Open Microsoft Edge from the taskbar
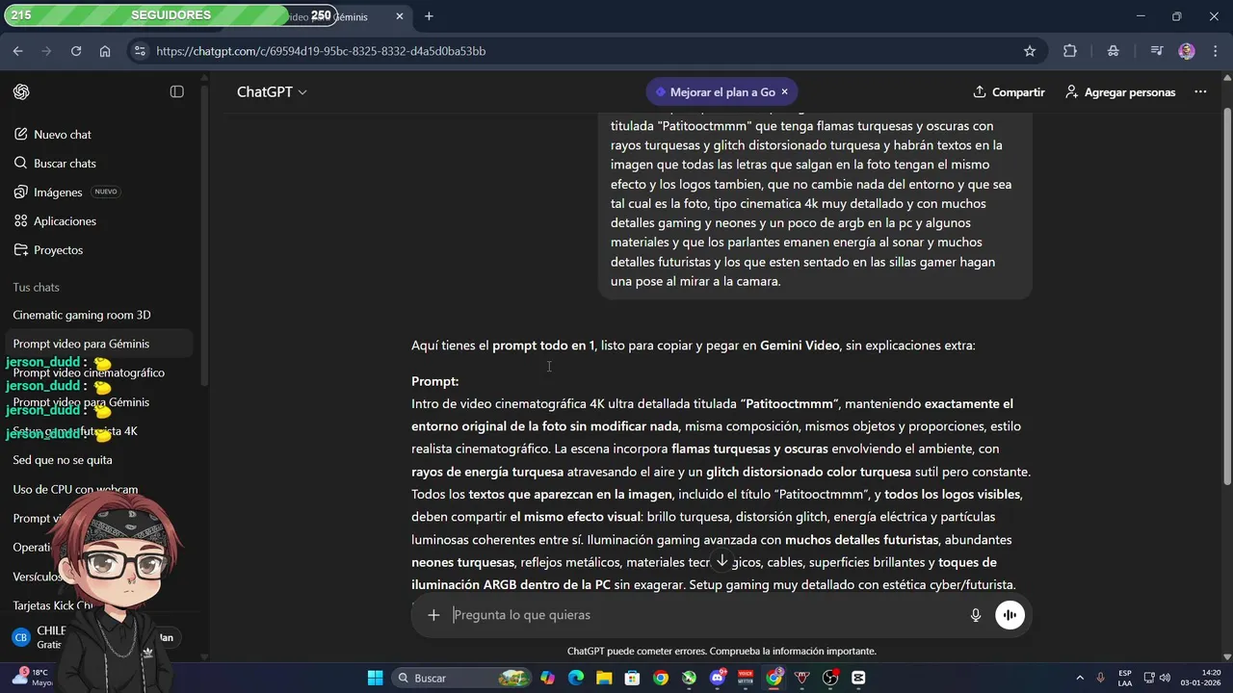 pos(576,679)
